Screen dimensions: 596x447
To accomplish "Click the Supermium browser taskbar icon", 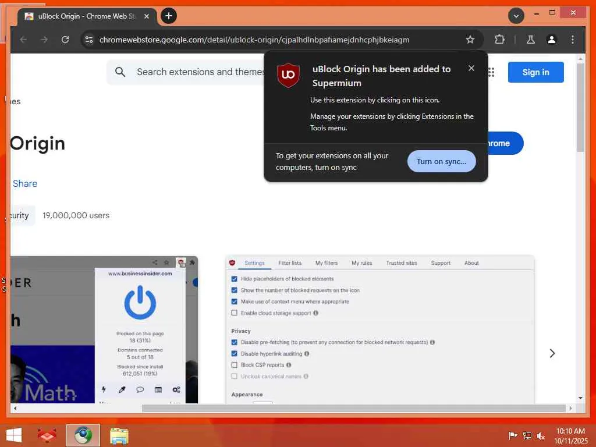I will point(83,435).
